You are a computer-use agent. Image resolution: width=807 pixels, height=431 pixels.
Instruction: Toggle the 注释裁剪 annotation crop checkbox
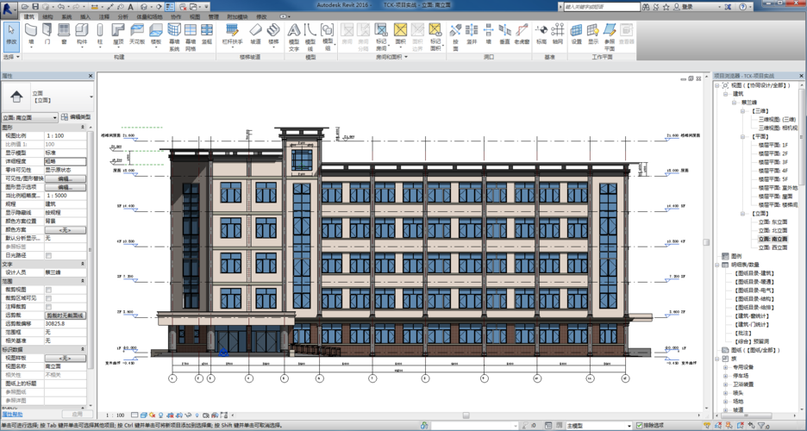tap(48, 306)
